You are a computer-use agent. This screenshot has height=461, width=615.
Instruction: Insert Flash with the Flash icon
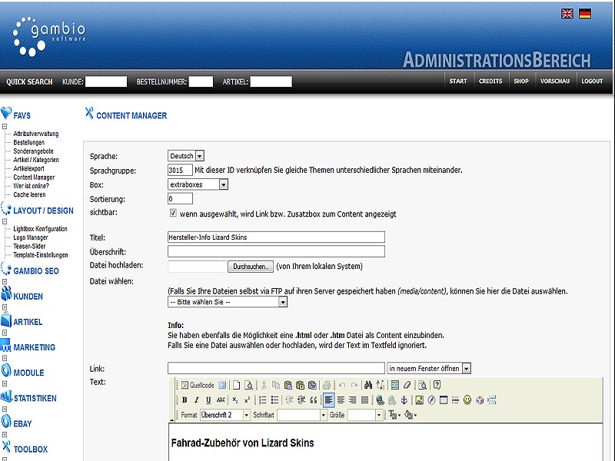point(431,400)
